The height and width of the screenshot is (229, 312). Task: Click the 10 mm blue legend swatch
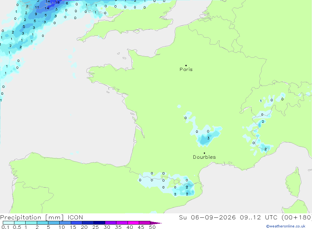(65, 223)
